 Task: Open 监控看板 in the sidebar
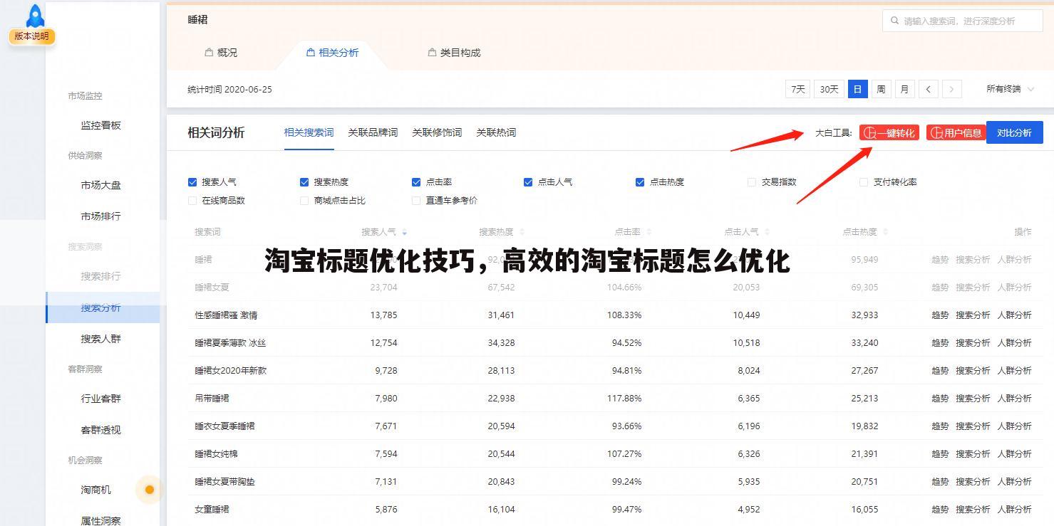[x=101, y=125]
